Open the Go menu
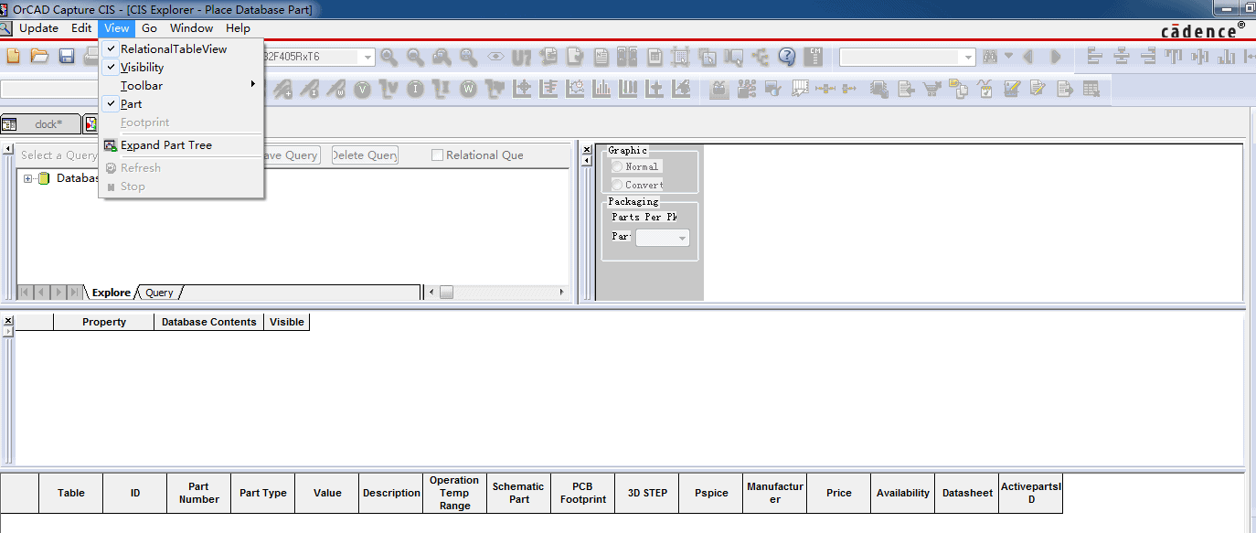 tap(149, 28)
